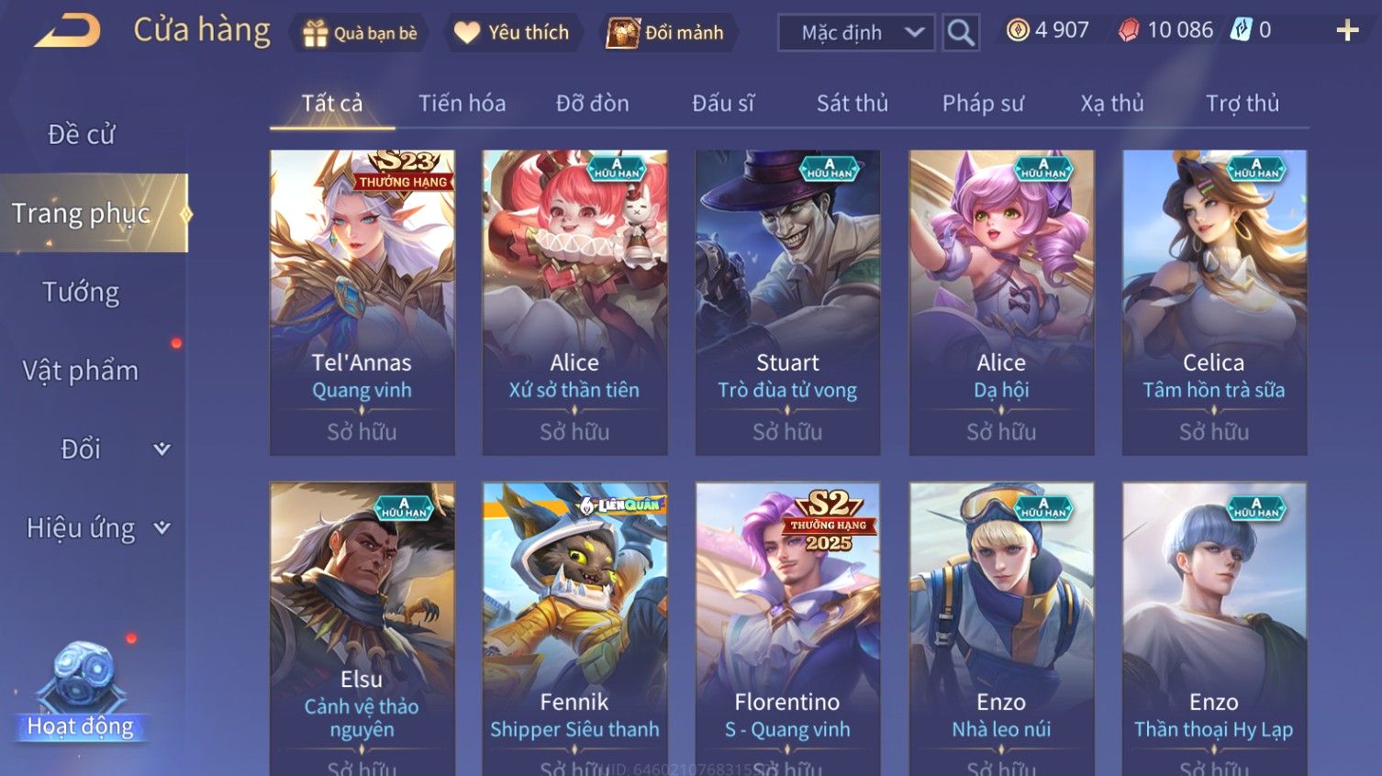Select the Tiến hóa tab
The height and width of the screenshot is (776, 1382).
462,104
